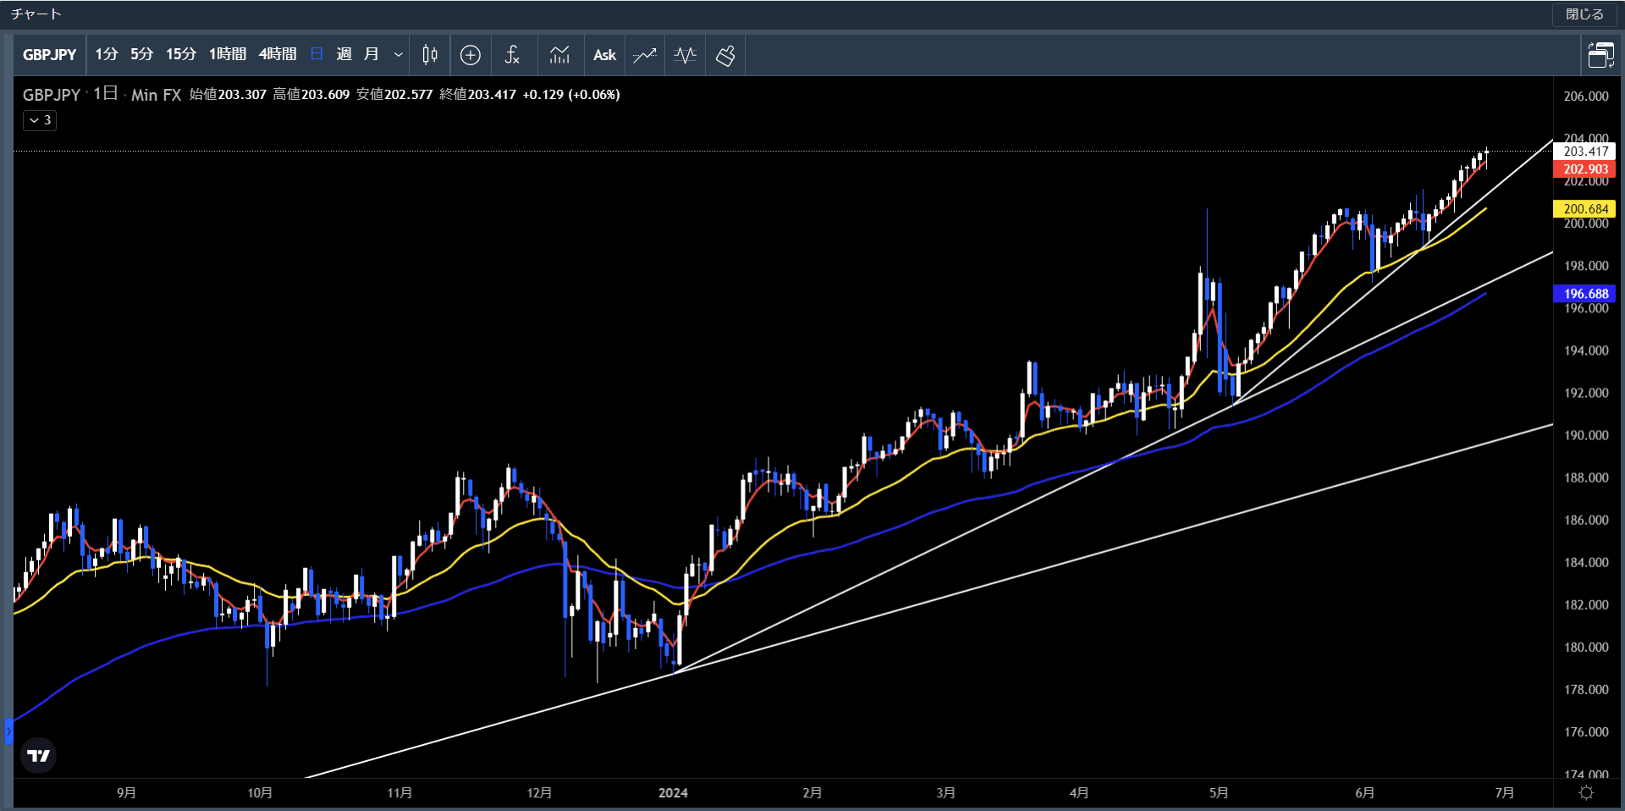The width and height of the screenshot is (1625, 811).
Task: Click the blue moving average label 196.688
Action: click(1585, 294)
